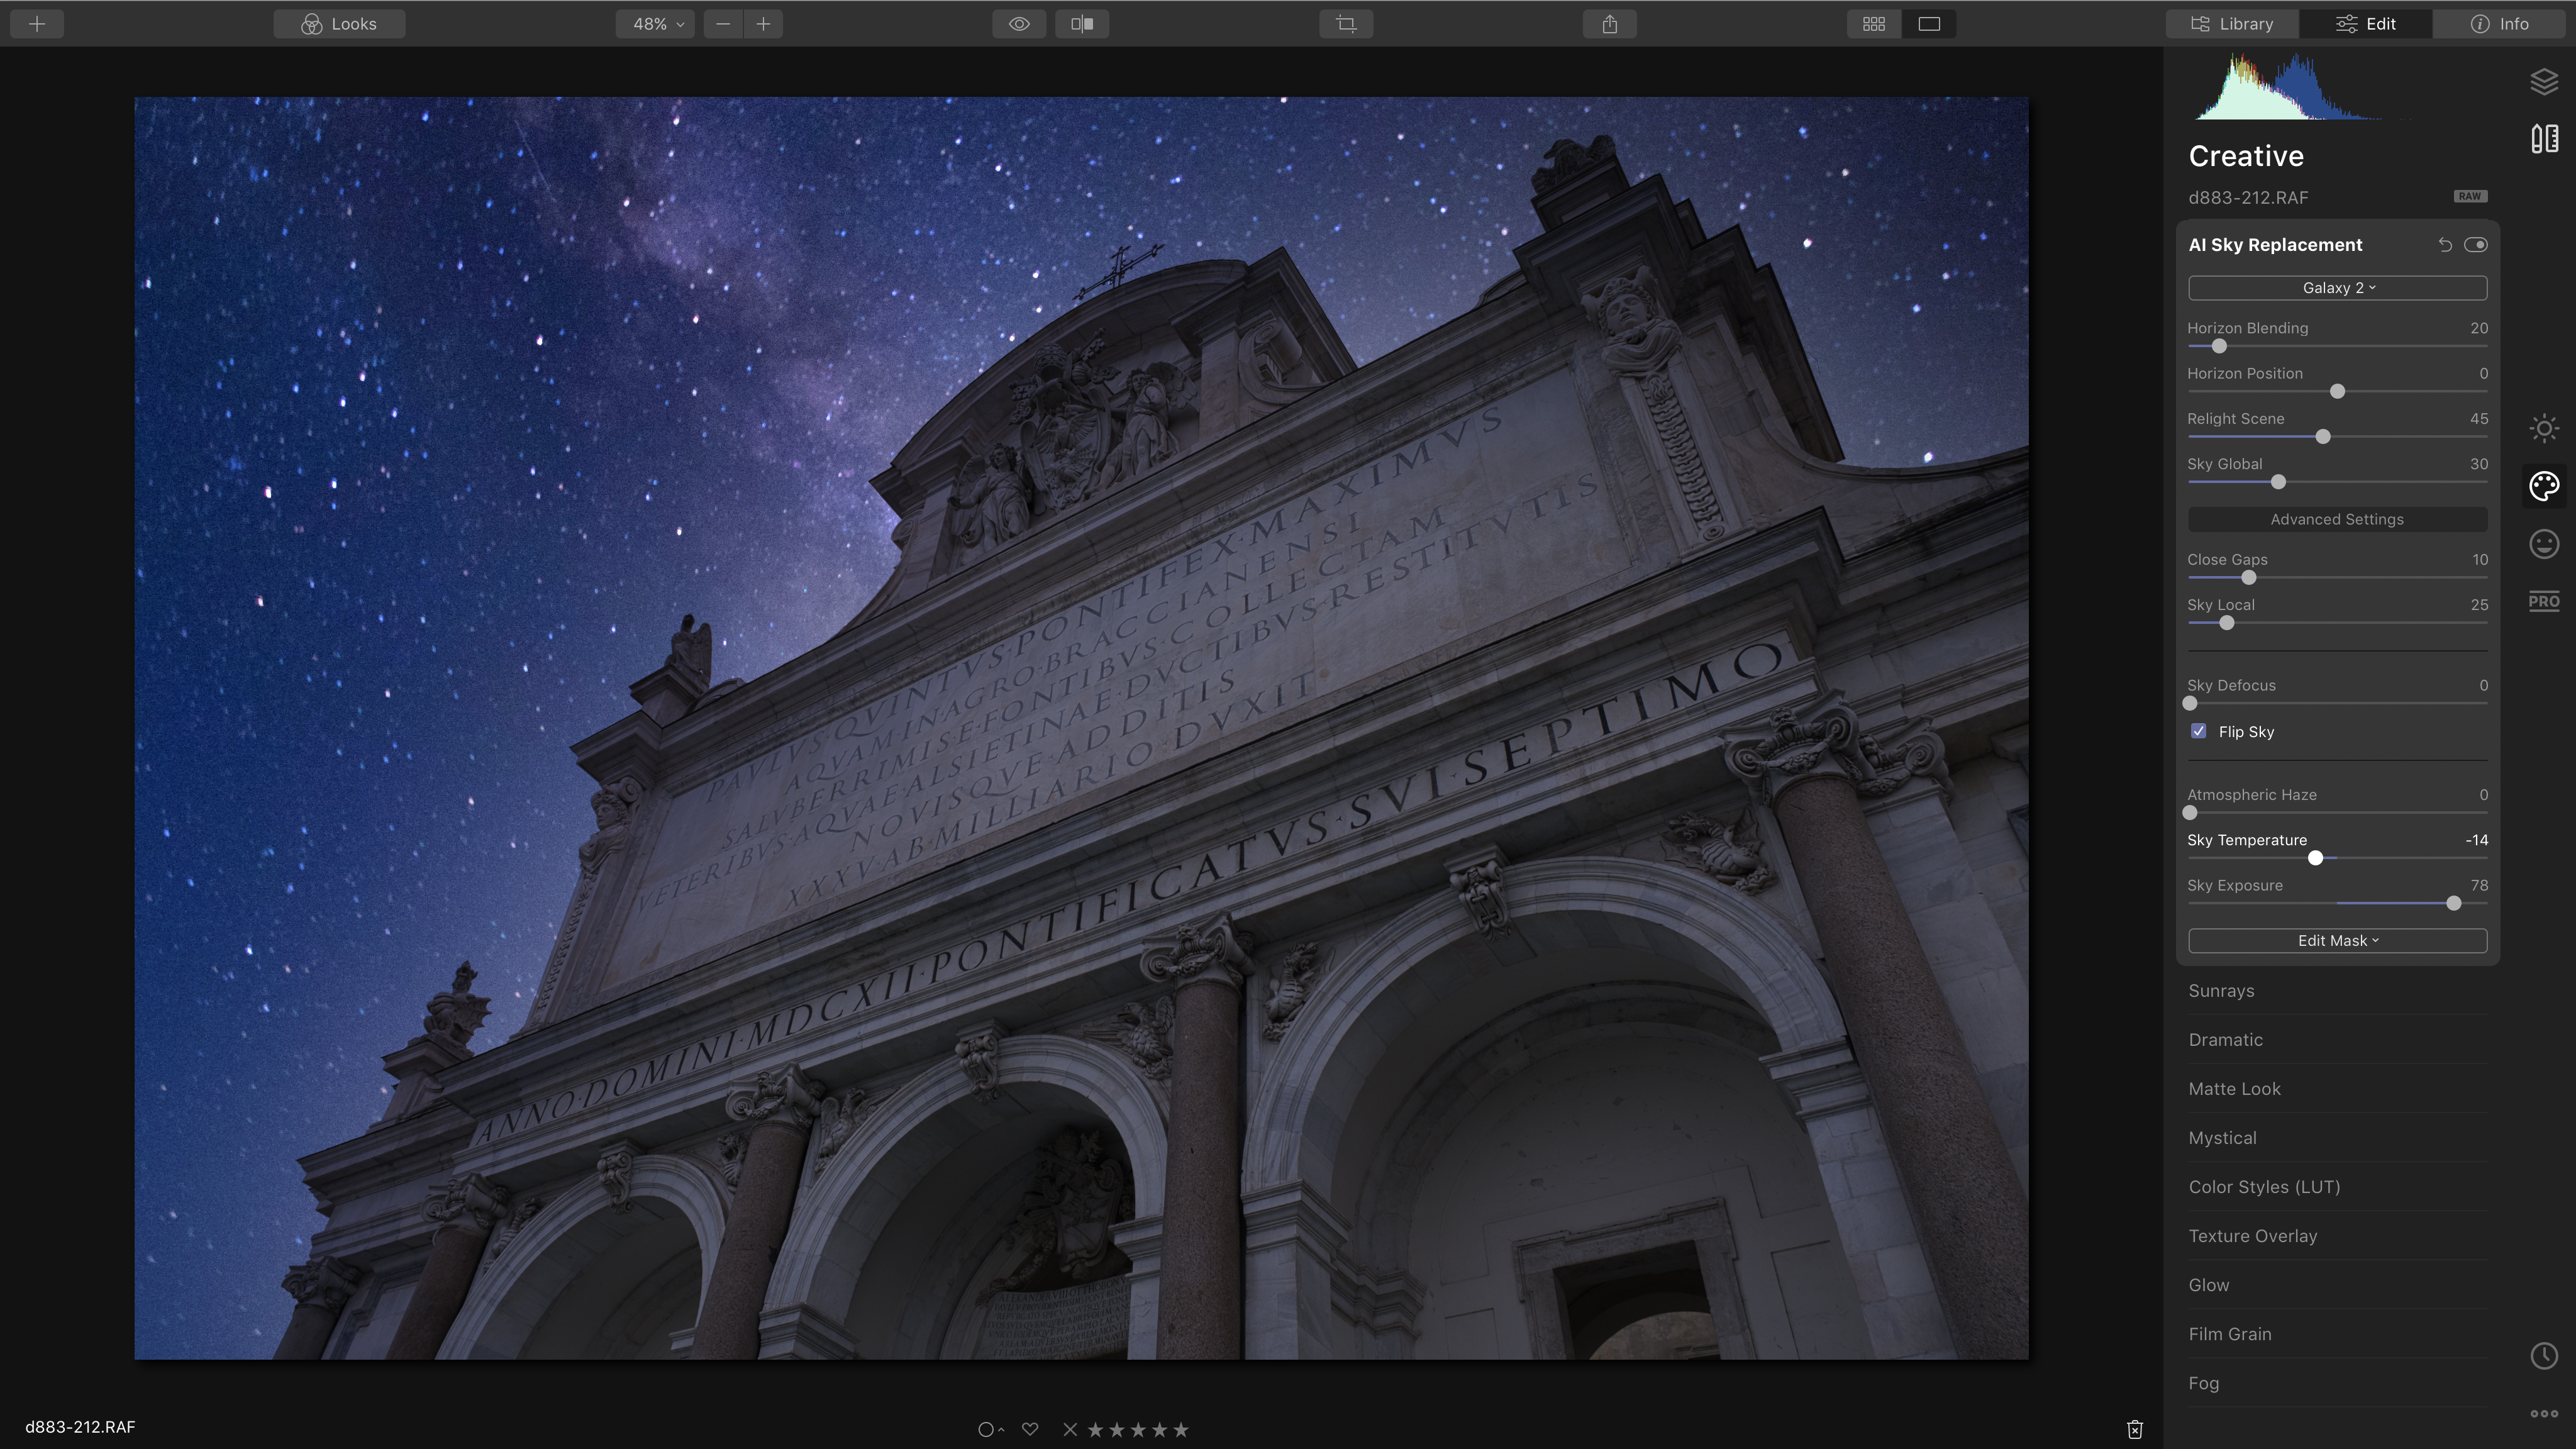Click the Sky Local slider

pyautogui.click(x=2337, y=623)
